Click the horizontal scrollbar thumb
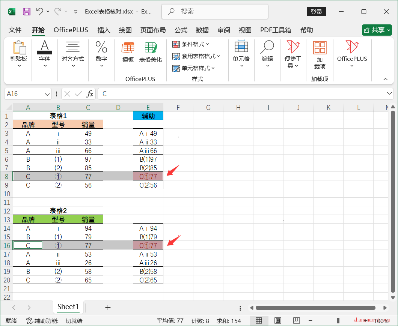Screen dimensions: 398x326 pos(315,308)
